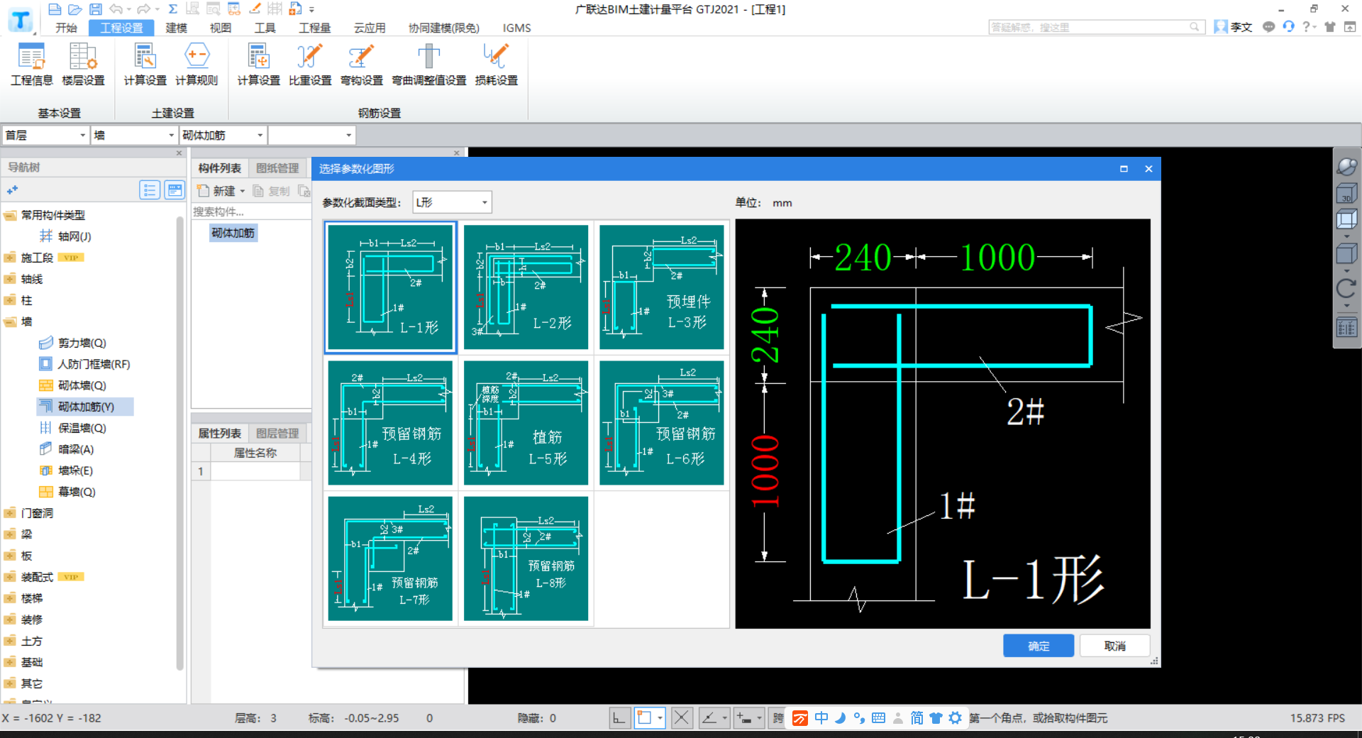The width and height of the screenshot is (1362, 738).
Task: Open 钢筋 计算设置 icon
Action: click(258, 65)
